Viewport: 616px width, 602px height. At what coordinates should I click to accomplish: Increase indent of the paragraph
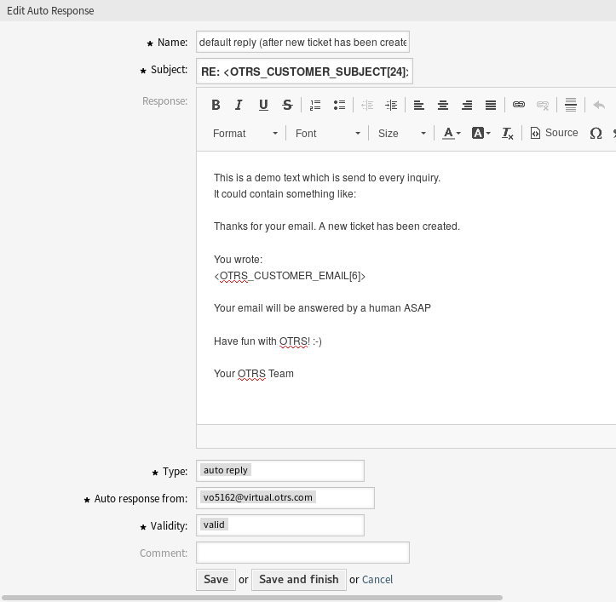click(391, 105)
